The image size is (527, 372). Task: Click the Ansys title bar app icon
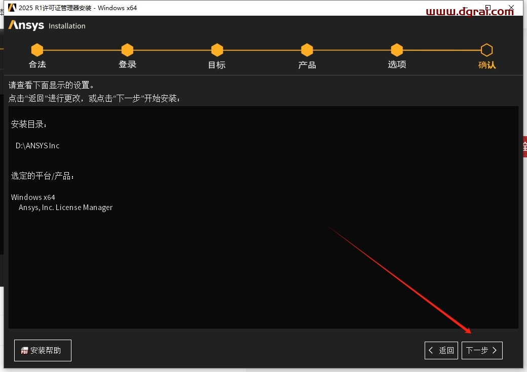(x=12, y=8)
